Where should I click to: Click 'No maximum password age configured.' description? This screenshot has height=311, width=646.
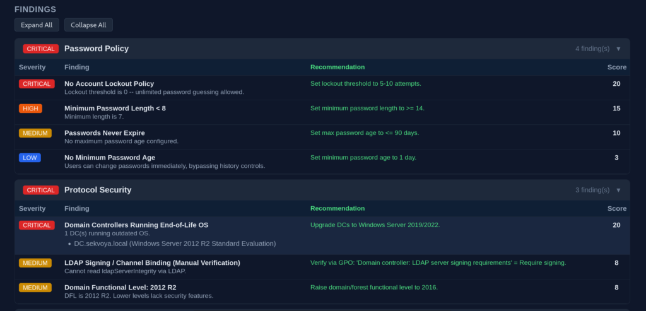(121, 141)
